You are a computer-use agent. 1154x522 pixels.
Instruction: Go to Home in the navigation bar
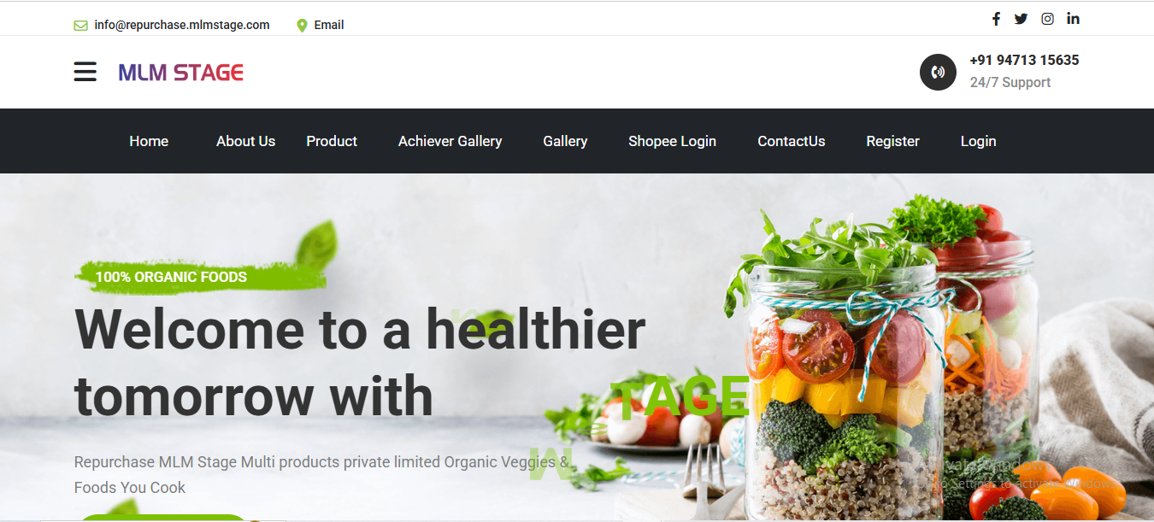149,141
